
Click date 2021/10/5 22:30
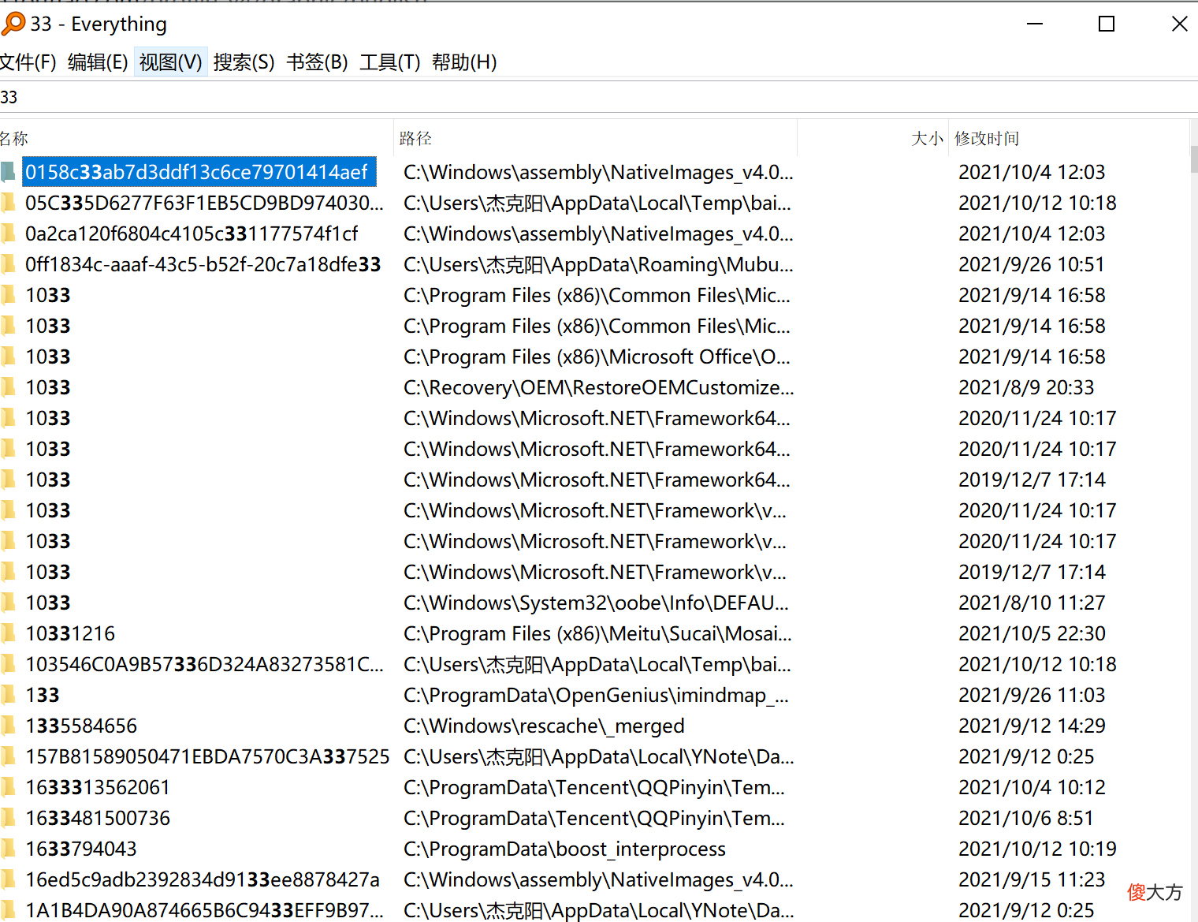coord(1032,633)
